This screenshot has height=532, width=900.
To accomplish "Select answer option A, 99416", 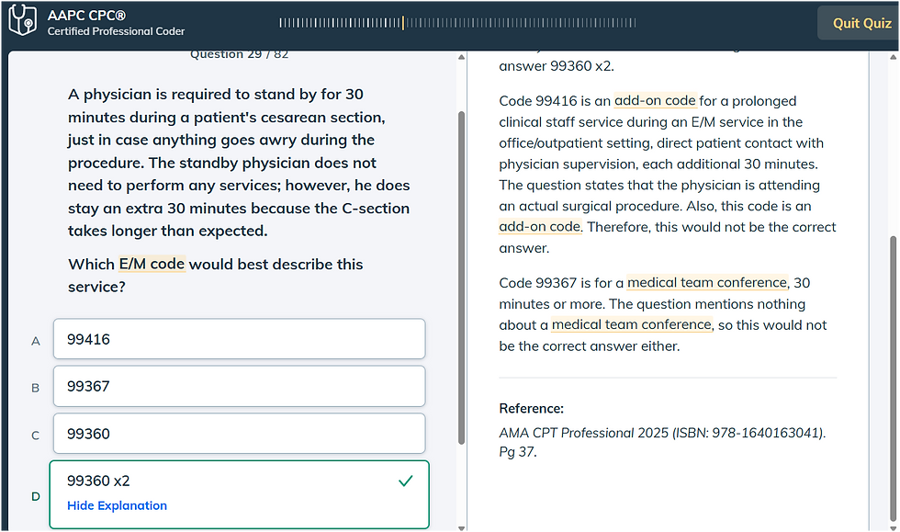I will click(239, 339).
